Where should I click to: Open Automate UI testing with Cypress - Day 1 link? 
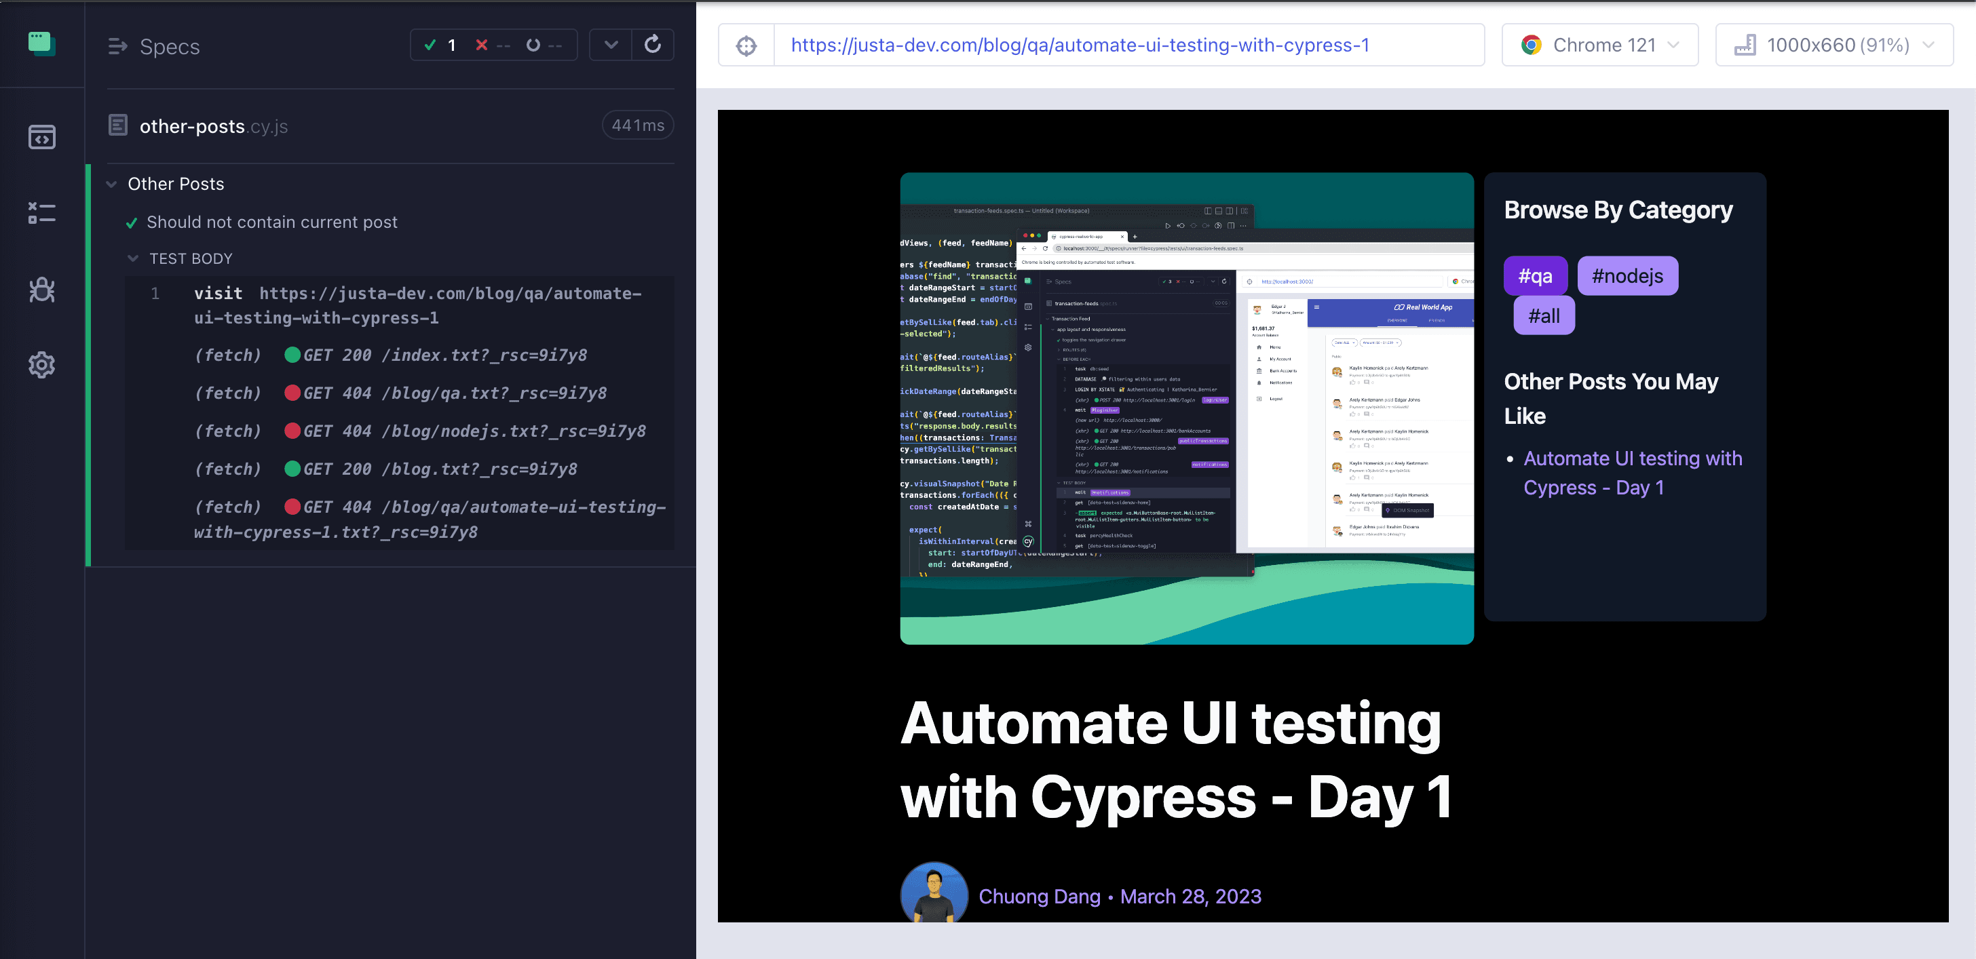(x=1633, y=473)
